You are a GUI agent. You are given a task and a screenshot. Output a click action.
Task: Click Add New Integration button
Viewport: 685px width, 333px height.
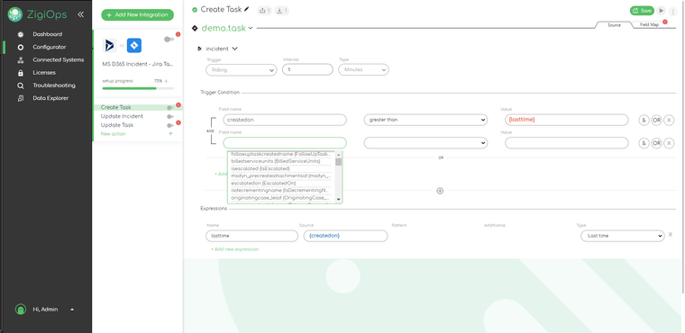[x=137, y=14]
